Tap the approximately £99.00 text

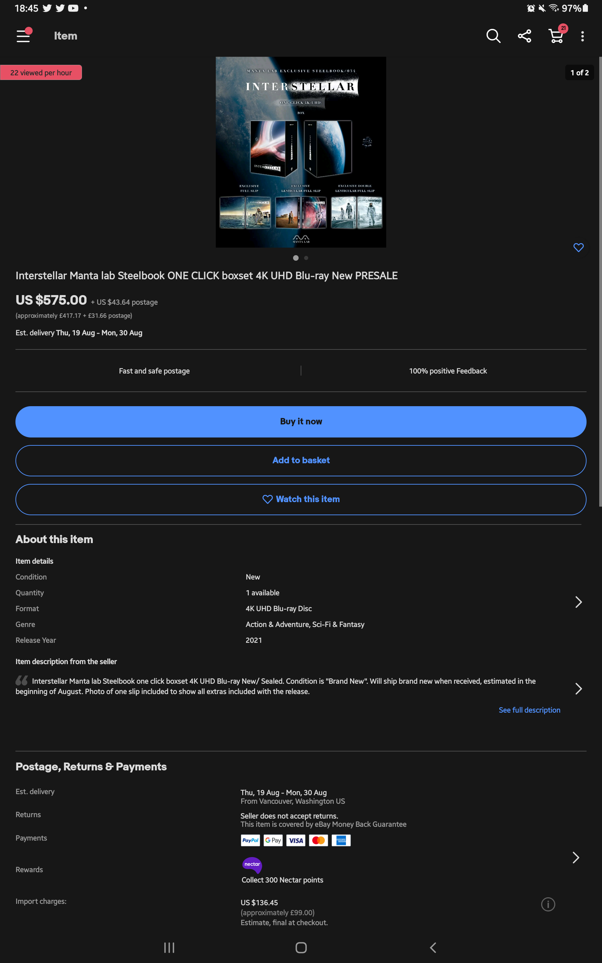tap(278, 912)
